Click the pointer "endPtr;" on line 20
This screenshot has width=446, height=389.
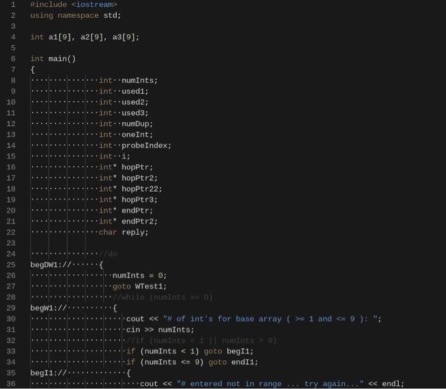click(x=137, y=211)
